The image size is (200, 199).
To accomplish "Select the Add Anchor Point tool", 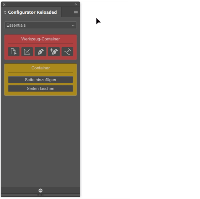I will (x=54, y=51).
